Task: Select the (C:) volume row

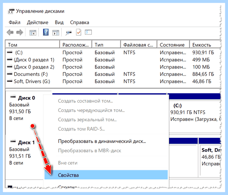Action: (113, 53)
